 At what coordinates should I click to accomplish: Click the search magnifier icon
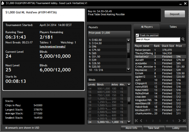click(183, 39)
